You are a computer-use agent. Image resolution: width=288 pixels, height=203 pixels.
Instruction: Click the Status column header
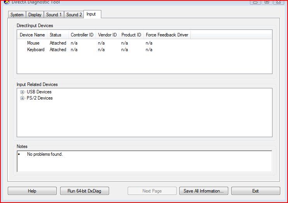[x=56, y=35]
